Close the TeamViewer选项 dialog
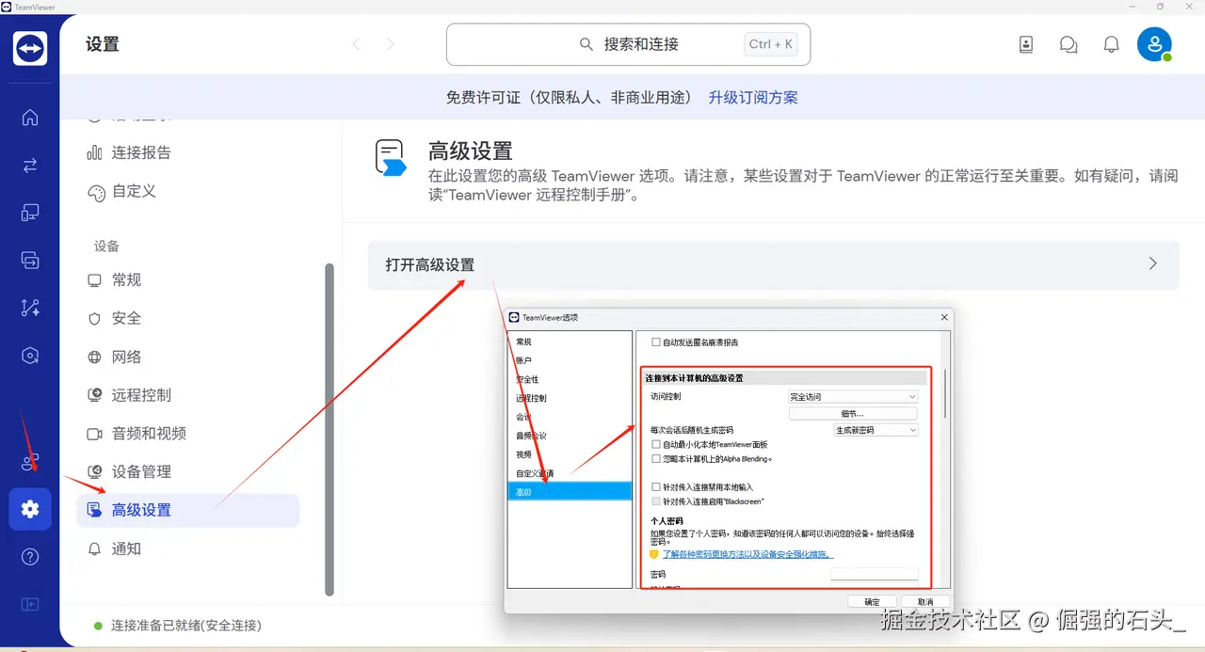The image size is (1205, 652). coord(942,318)
